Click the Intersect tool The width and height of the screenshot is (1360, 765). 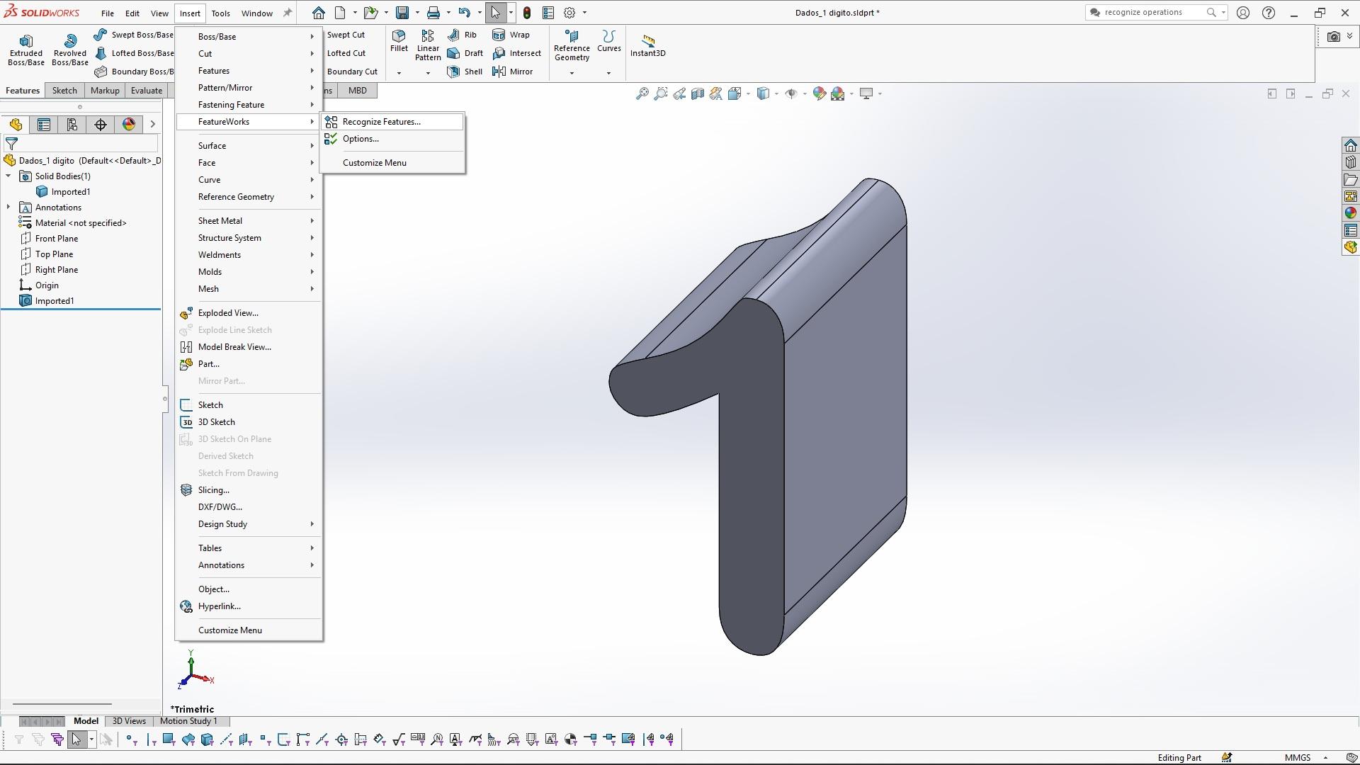[516, 53]
